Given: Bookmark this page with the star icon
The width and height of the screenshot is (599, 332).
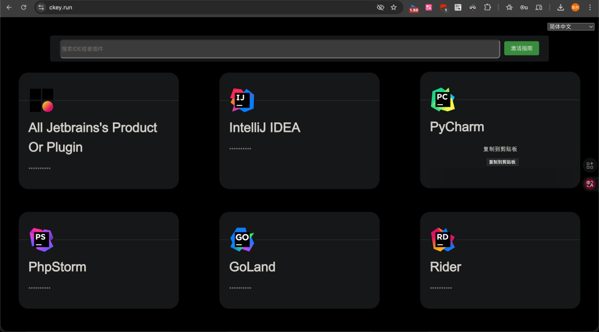Looking at the screenshot, I should click(x=394, y=7).
